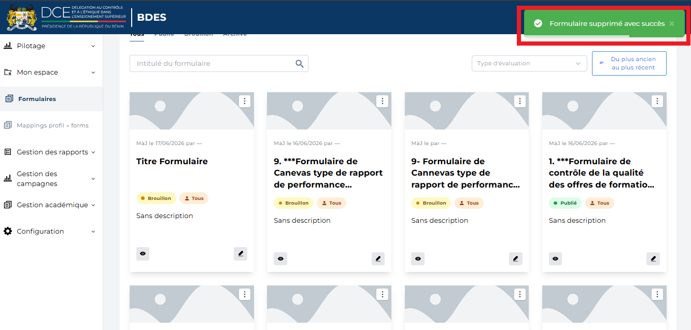Open Gestion académique menu item
The height and width of the screenshot is (330, 691).
click(51, 205)
